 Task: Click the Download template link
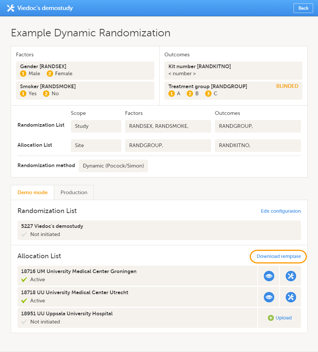(278, 256)
